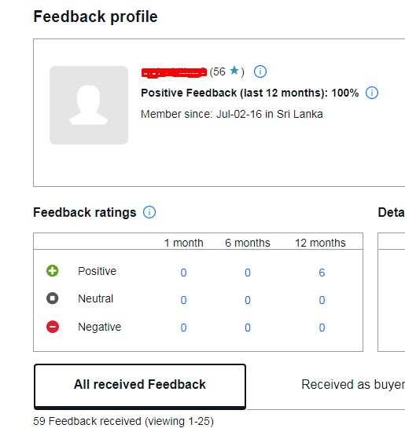This screenshot has width=405, height=443.
Task: Click the redacted seller username link
Action: tap(174, 72)
